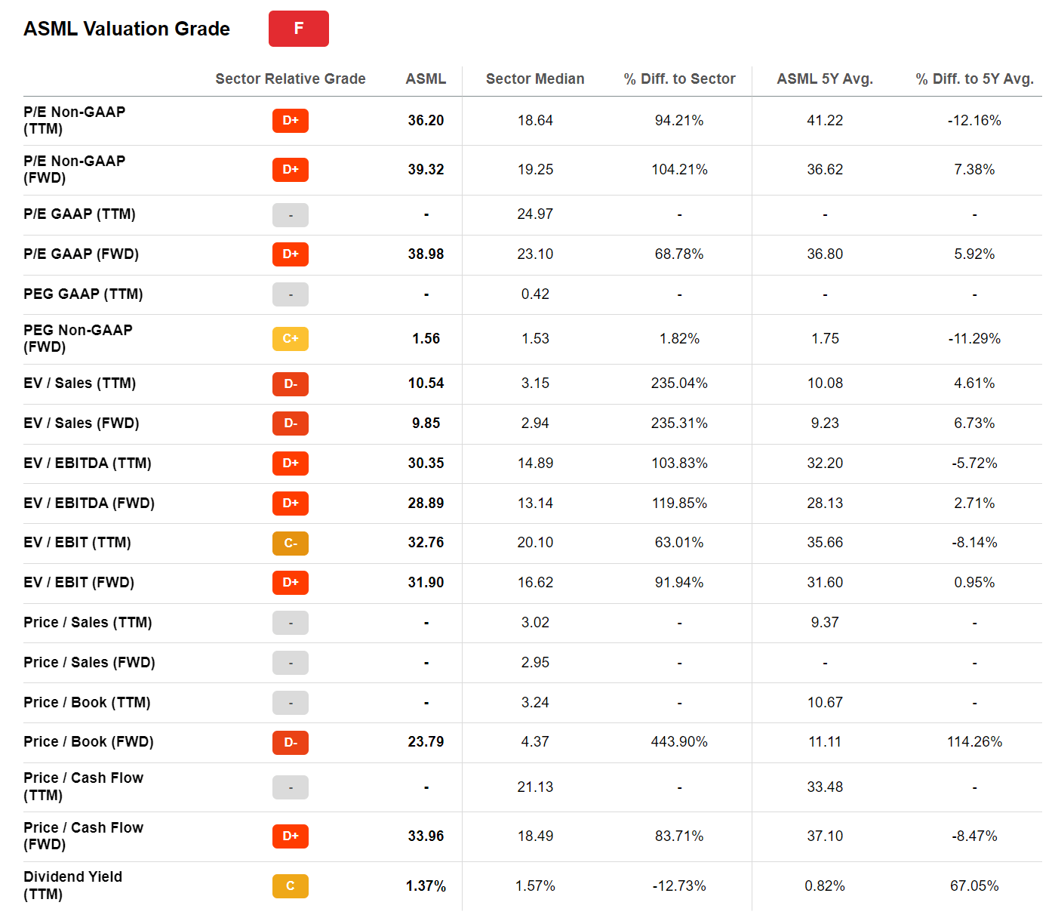1055x924 pixels.
Task: Click the sector median value 24.97
Action: (535, 214)
